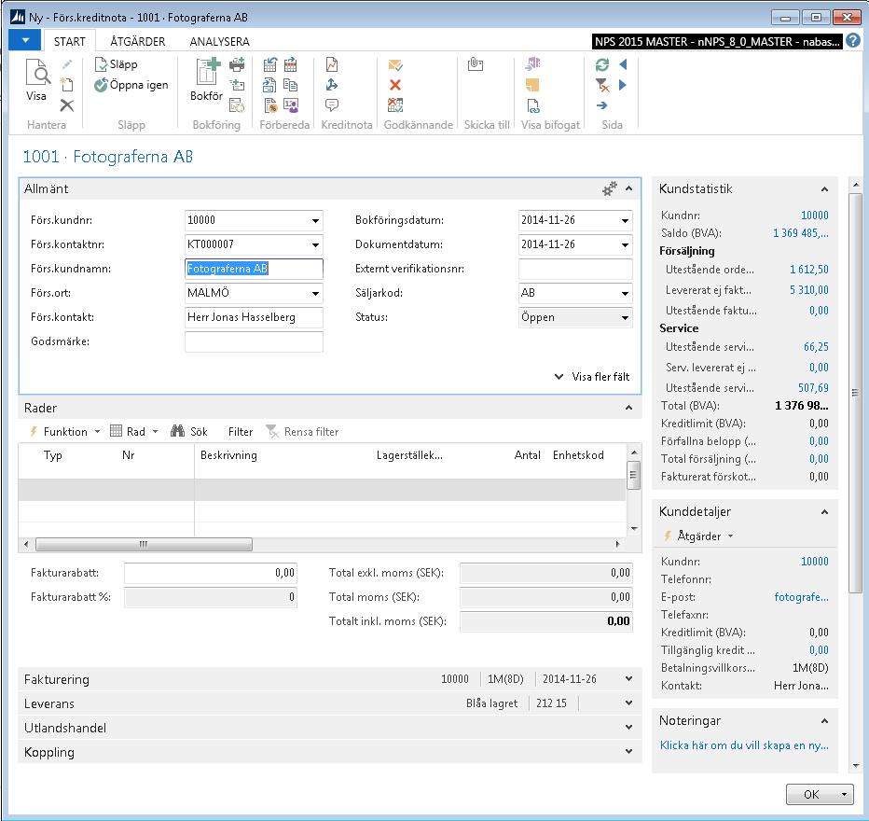869x821 pixels.
Task: Click Släpp to release the document
Action: coord(117,64)
